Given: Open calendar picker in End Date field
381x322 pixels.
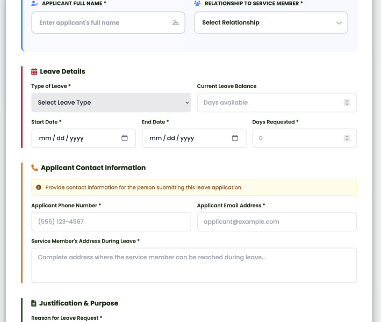Looking at the screenshot, I should [x=235, y=138].
